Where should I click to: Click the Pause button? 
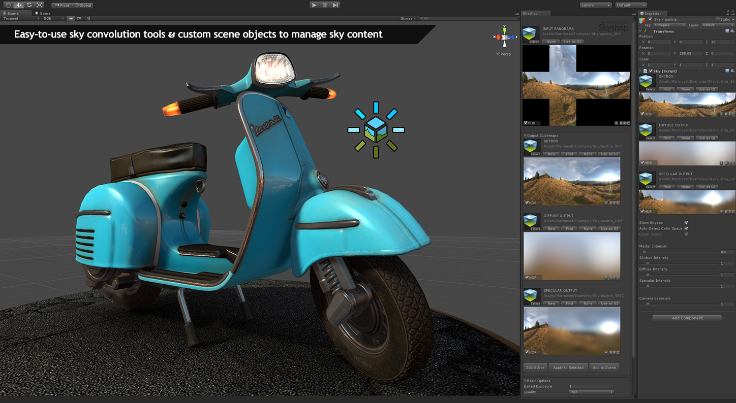[x=325, y=5]
